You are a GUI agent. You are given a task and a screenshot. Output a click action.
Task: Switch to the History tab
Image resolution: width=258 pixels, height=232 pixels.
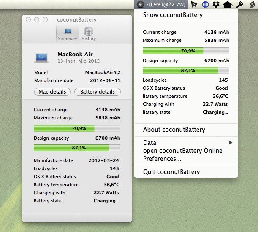point(89,34)
